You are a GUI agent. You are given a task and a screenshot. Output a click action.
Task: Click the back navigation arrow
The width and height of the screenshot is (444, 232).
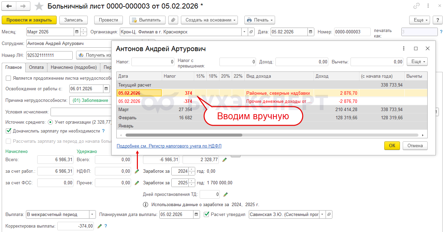pyautogui.click(x=9, y=6)
